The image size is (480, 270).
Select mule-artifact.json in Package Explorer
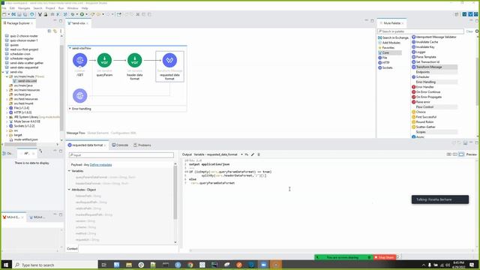pos(23,139)
